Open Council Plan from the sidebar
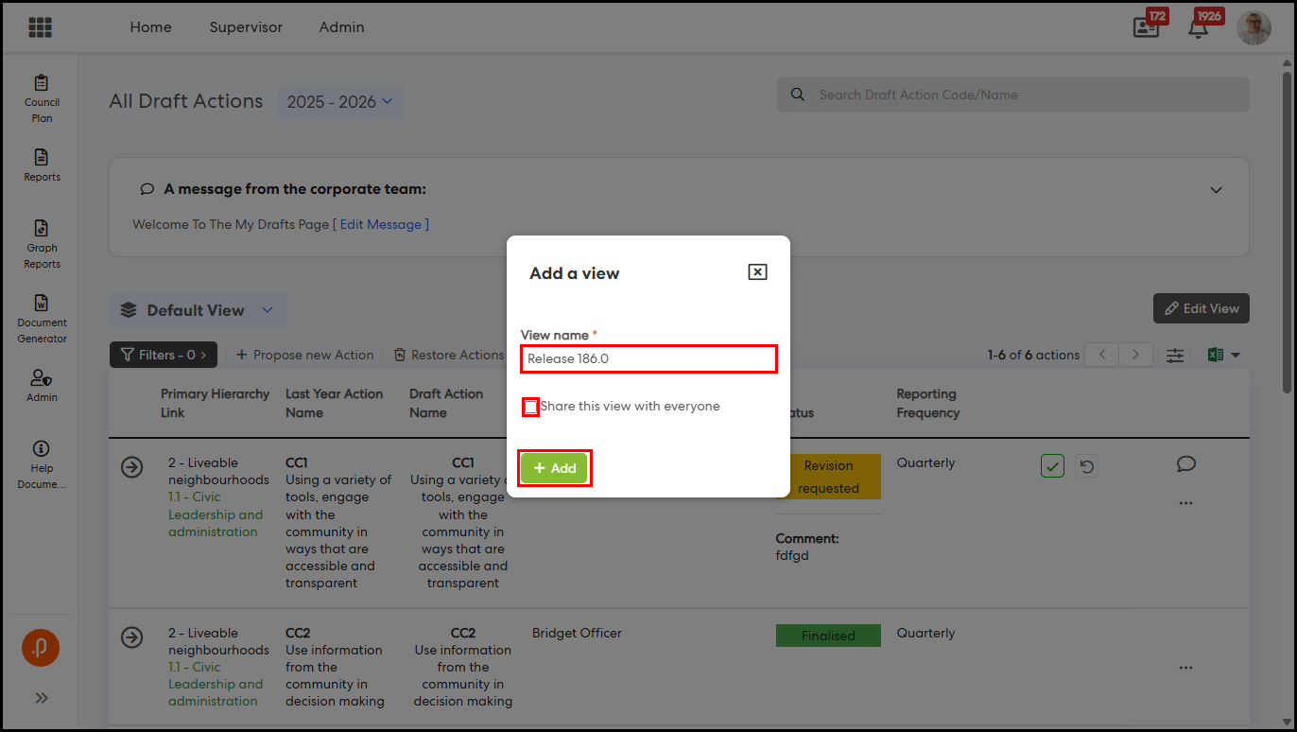The height and width of the screenshot is (732, 1297). (42, 97)
